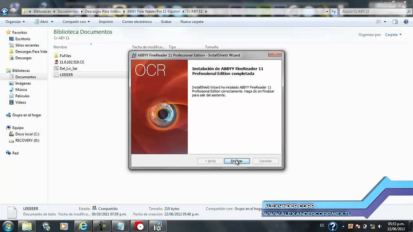
Task: Open the Peliculas library
Action: [22, 96]
